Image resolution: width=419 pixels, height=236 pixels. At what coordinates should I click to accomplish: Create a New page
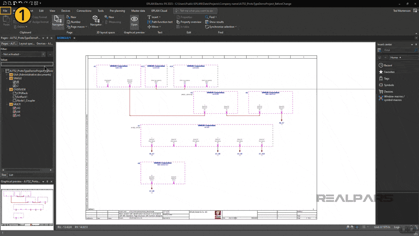click(x=71, y=17)
